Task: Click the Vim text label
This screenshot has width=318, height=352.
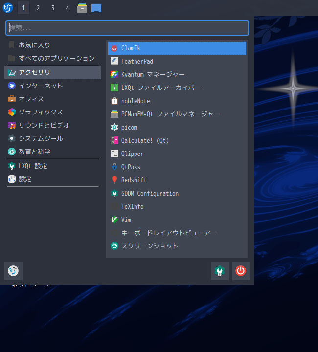Action: [126, 220]
